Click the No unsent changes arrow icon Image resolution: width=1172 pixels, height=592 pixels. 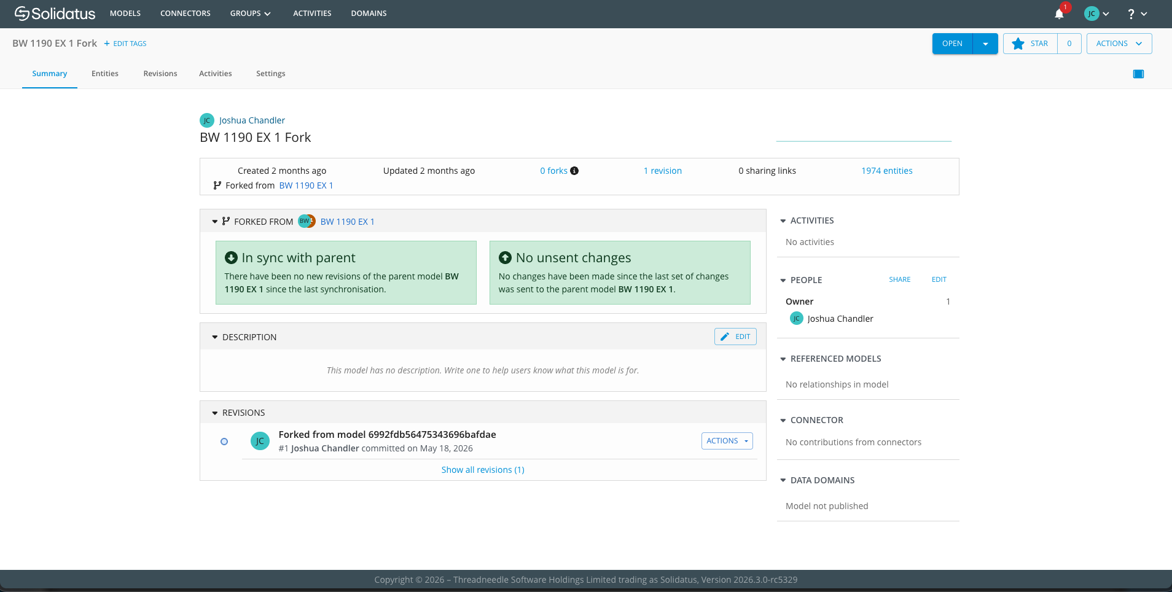coord(505,257)
